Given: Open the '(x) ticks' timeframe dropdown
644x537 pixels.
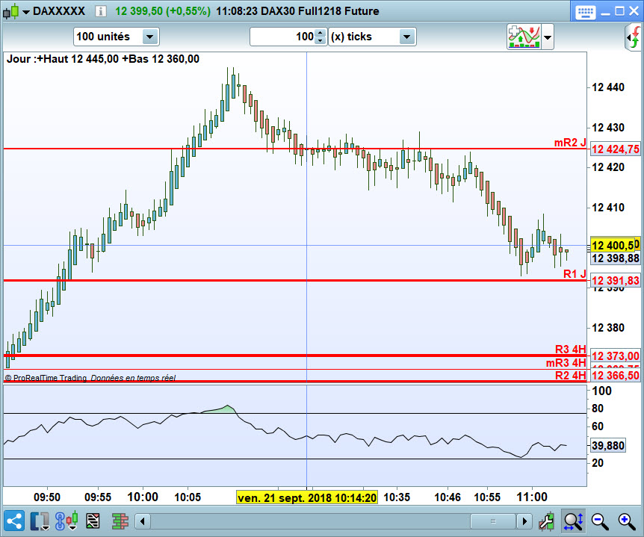Looking at the screenshot, I should [406, 37].
